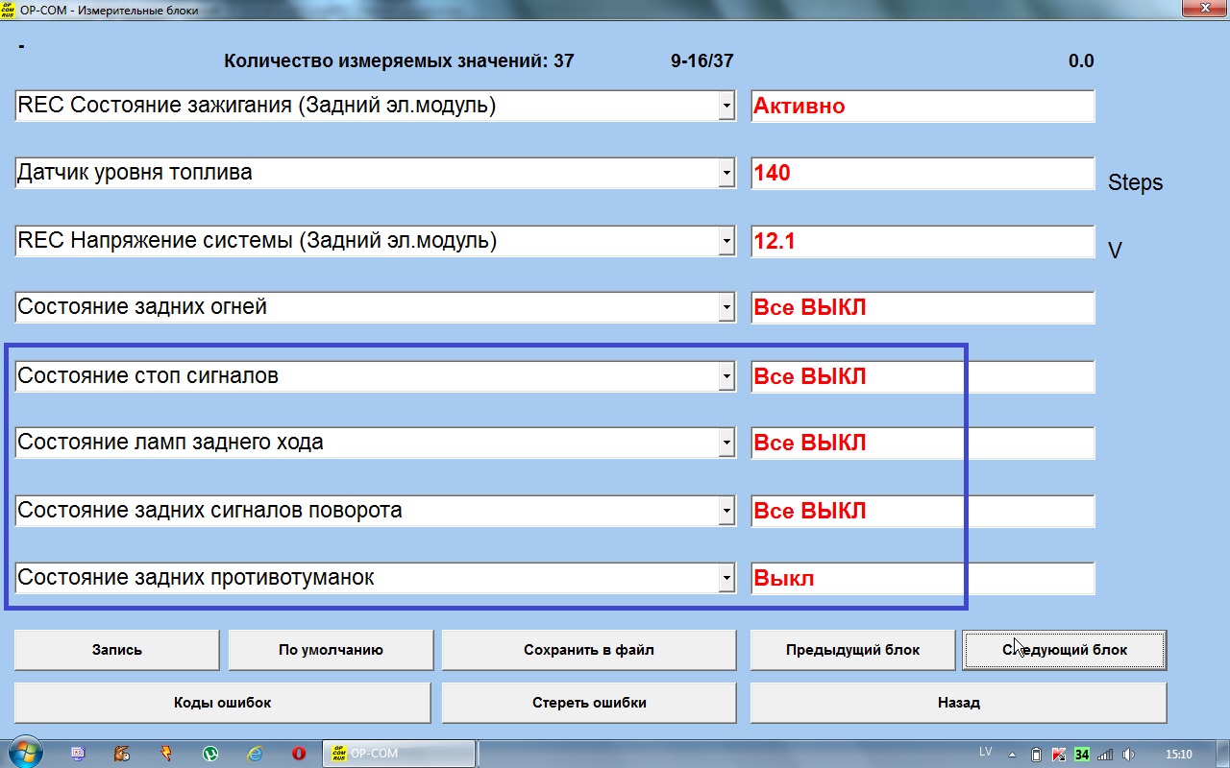The image size is (1230, 768).
Task: Click the Windows Start button
Action: pyautogui.click(x=23, y=754)
